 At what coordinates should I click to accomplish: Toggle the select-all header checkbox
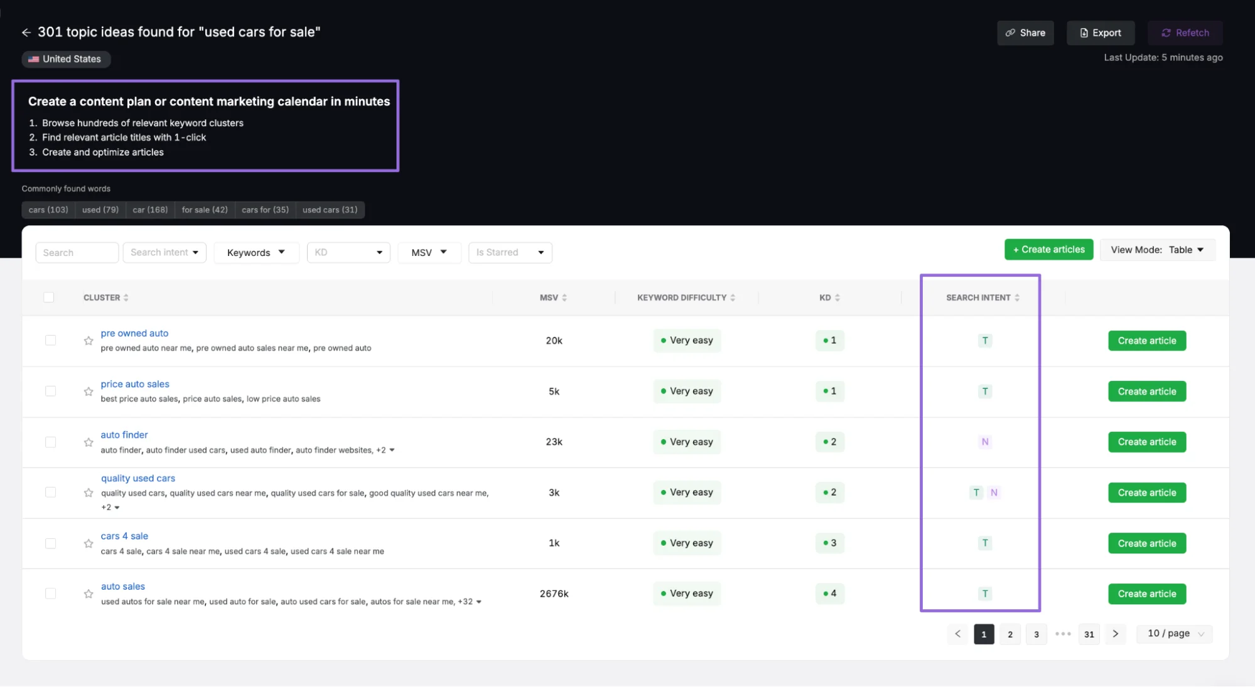tap(49, 297)
